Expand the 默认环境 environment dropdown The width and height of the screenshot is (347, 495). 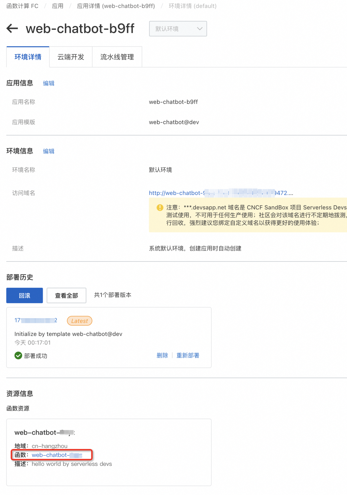(178, 29)
